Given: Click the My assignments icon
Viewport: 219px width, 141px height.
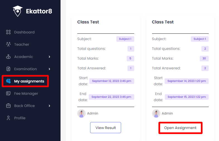Looking at the screenshot, I should tap(8, 81).
